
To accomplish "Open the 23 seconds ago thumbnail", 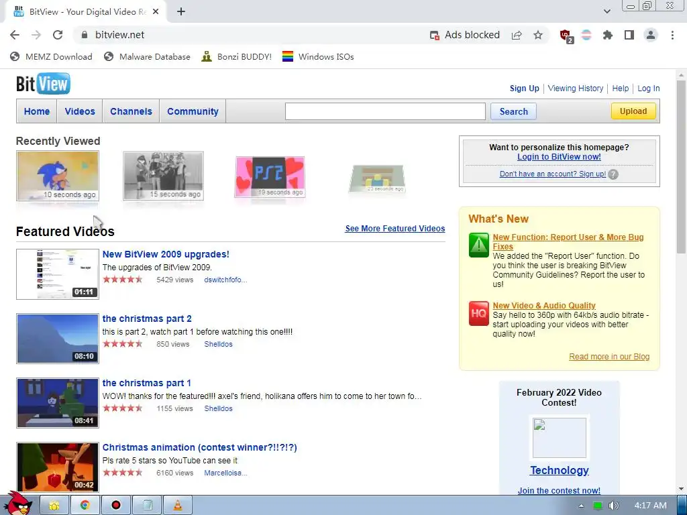I will (377, 178).
